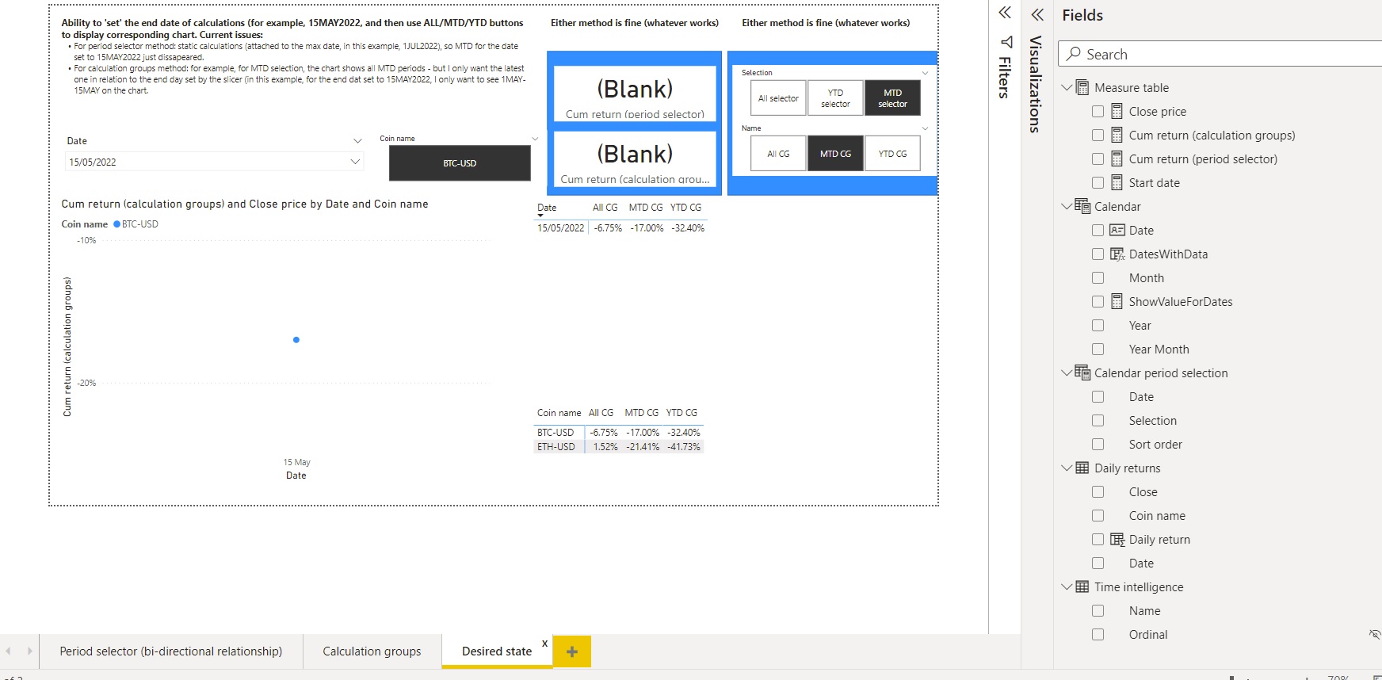Select the YTD CG slicer button

tap(892, 154)
